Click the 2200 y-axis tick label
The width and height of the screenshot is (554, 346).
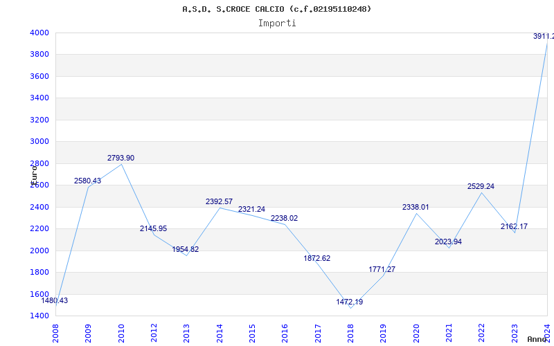(x=39, y=229)
